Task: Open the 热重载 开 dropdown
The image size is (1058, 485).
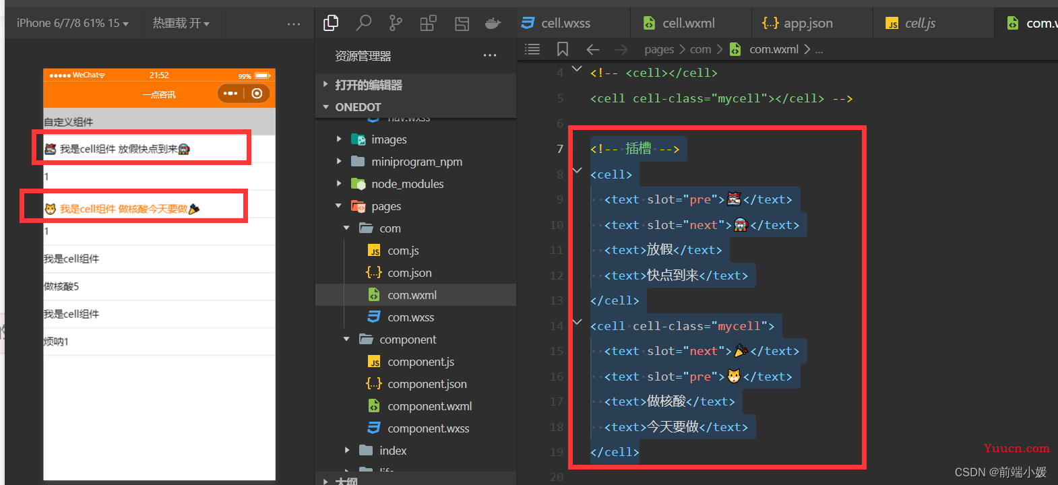Action: click(181, 23)
